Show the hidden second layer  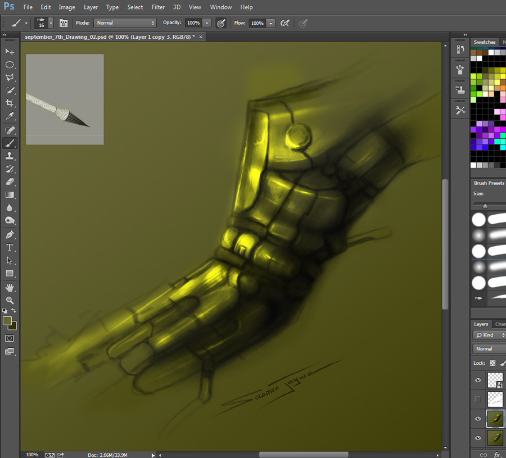click(x=478, y=400)
